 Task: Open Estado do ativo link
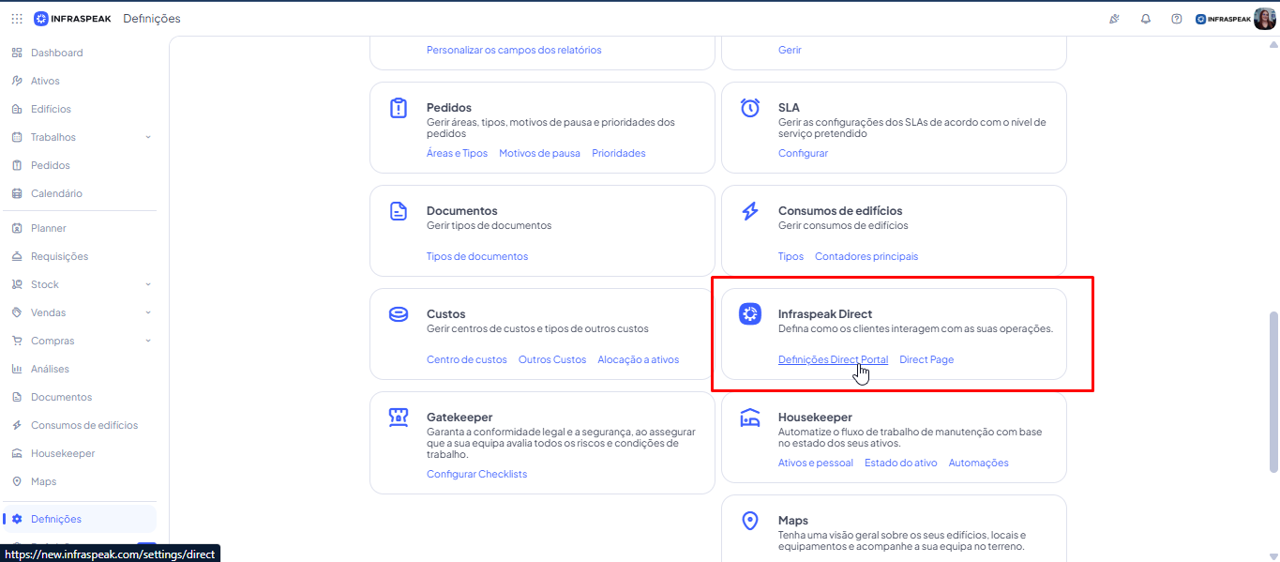(900, 463)
